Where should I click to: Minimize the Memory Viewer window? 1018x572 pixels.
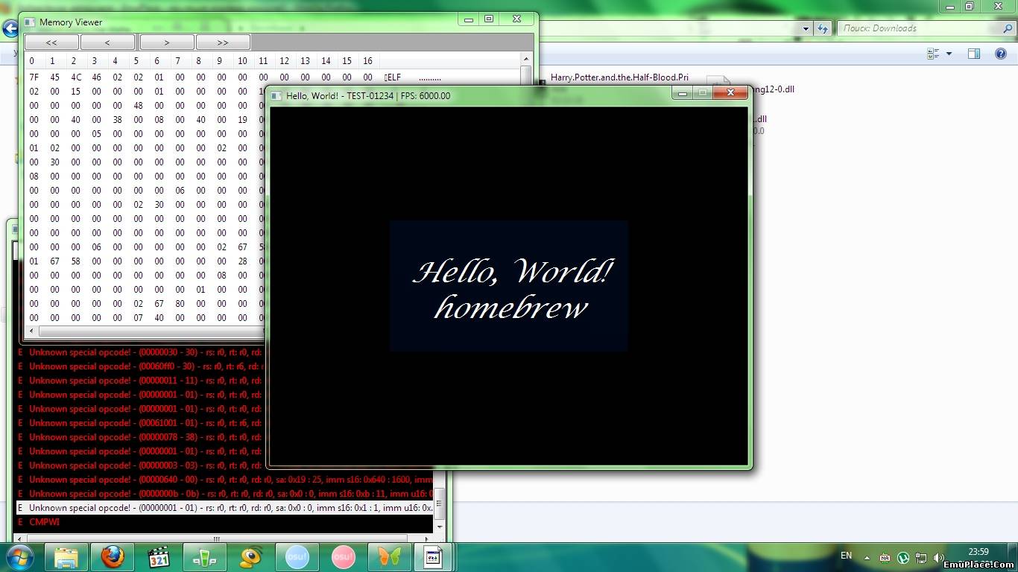(469, 19)
